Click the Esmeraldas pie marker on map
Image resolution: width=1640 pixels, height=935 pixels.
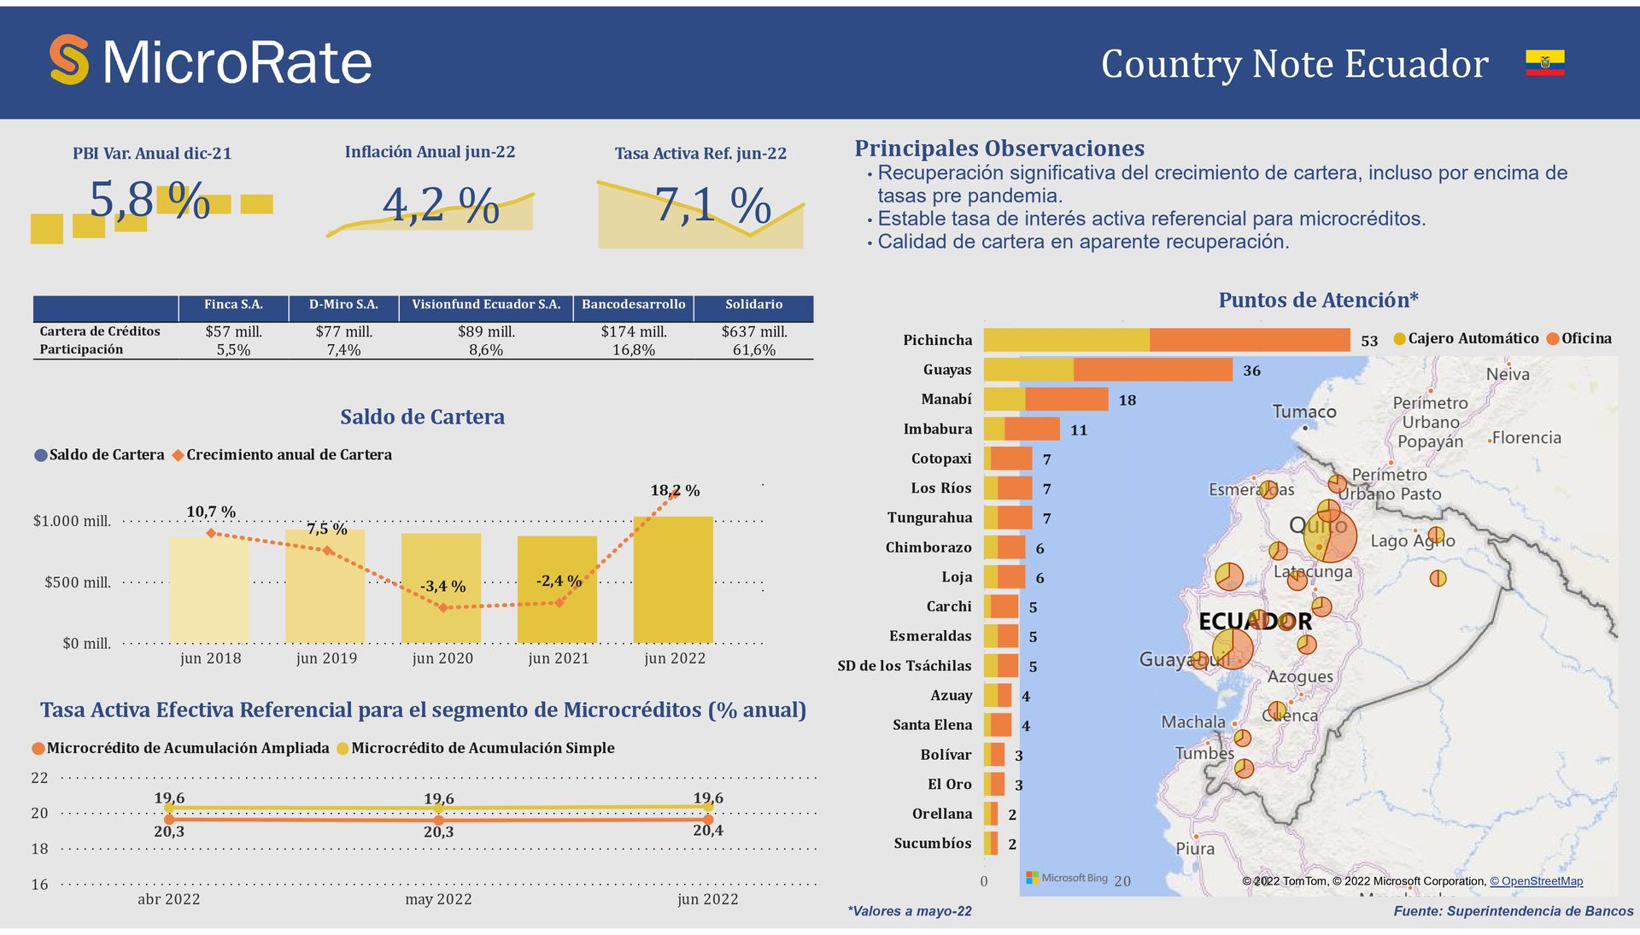click(x=1268, y=489)
